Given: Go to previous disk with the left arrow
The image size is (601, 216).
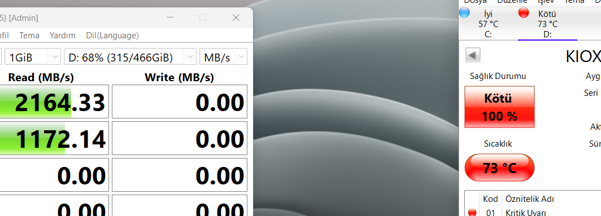Looking at the screenshot, I should point(472,55).
